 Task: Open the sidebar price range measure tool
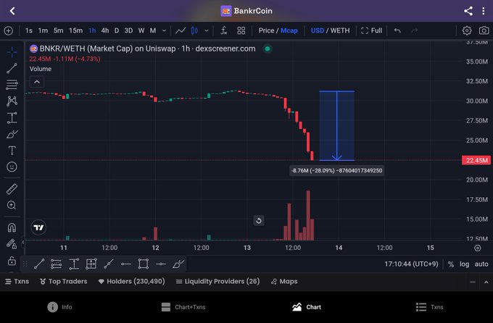[x=12, y=117]
